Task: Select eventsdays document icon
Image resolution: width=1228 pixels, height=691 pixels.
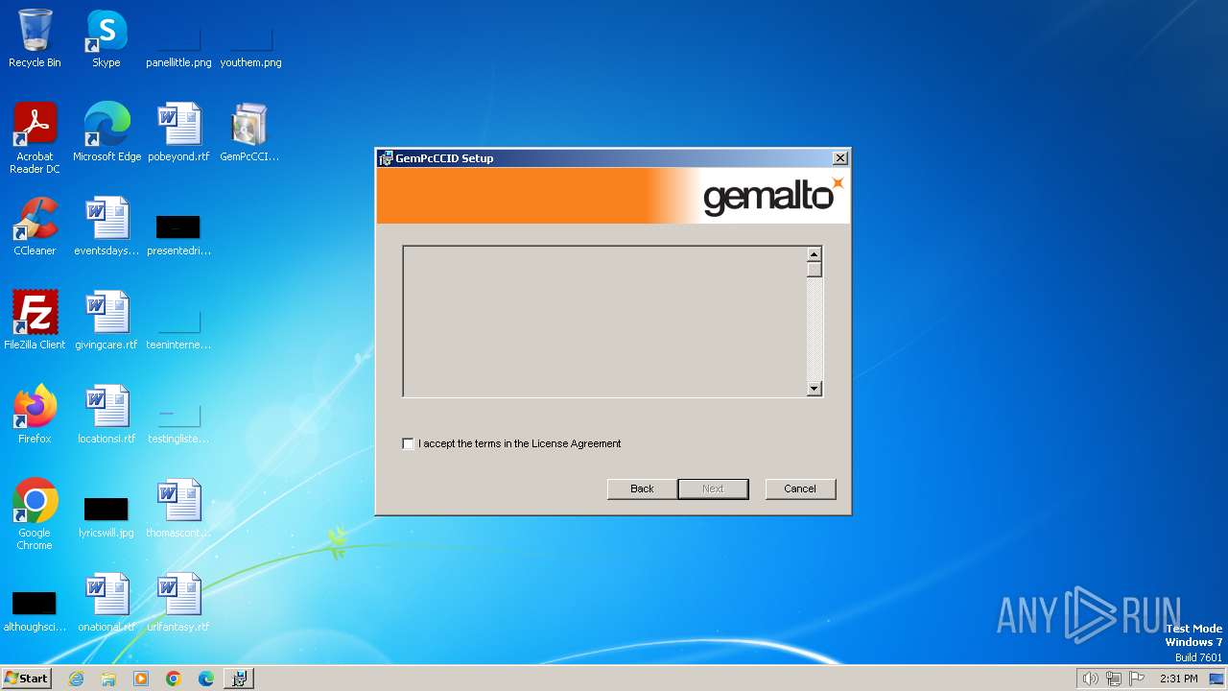Action: 106,226
